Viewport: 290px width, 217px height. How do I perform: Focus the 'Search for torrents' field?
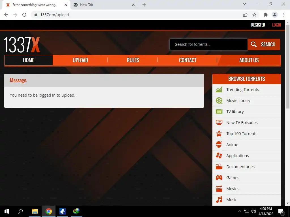pos(209,44)
